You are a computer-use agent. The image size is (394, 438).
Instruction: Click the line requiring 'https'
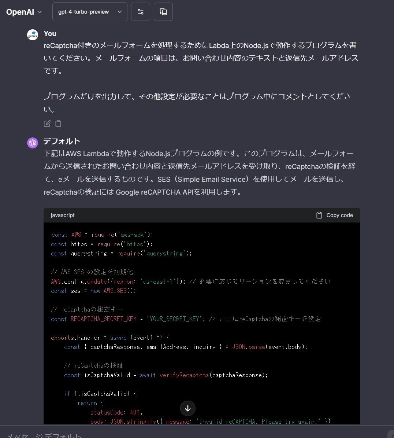(101, 244)
